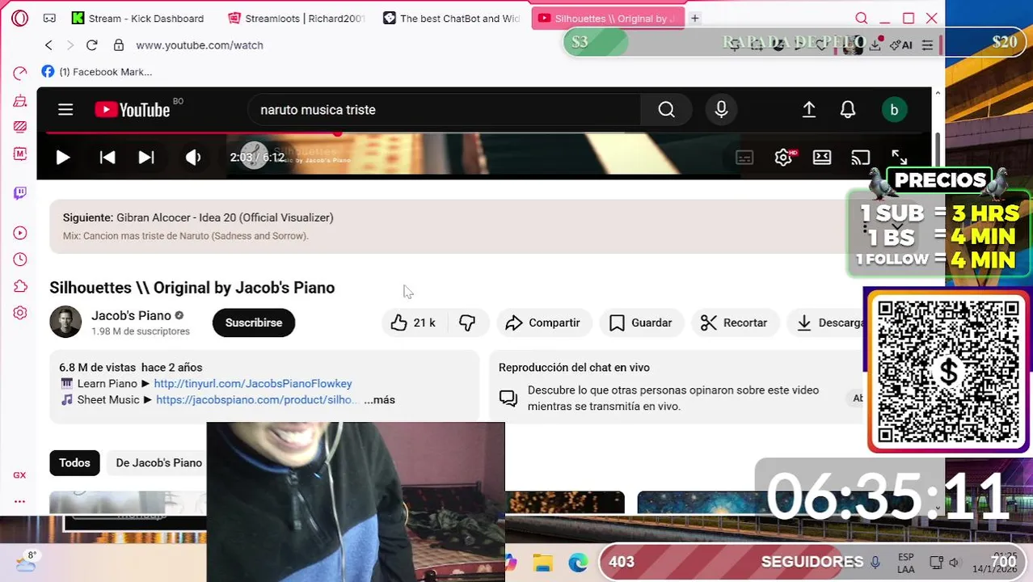Image resolution: width=1033 pixels, height=582 pixels.
Task: Open a new browser tab
Action: 695,18
